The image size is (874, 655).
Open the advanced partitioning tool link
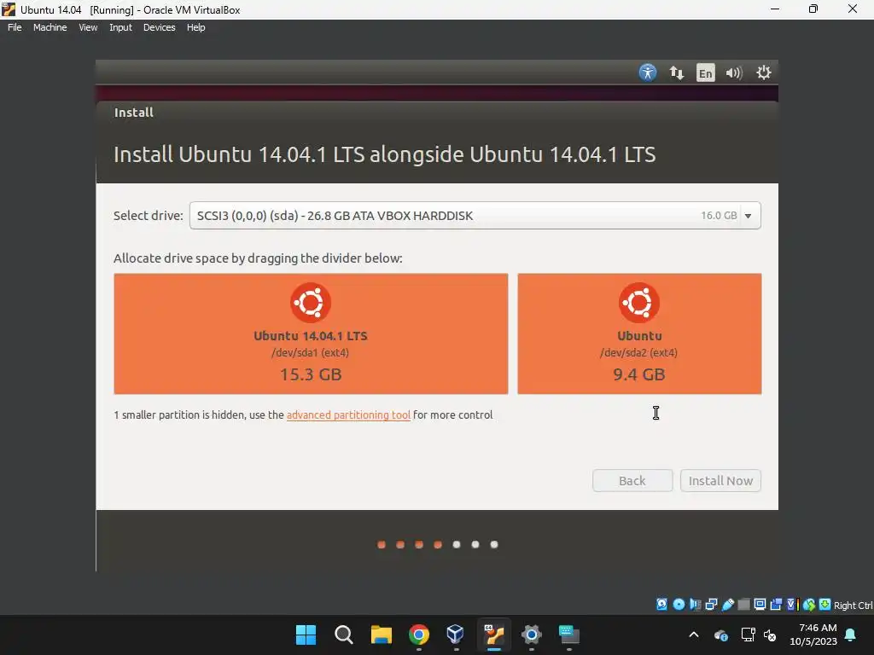tap(348, 415)
